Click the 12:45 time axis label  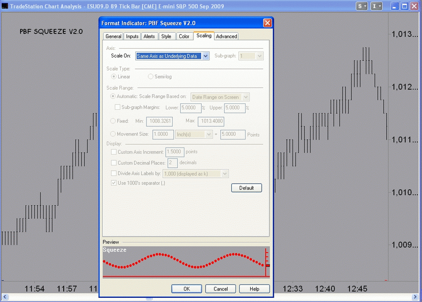357,289
